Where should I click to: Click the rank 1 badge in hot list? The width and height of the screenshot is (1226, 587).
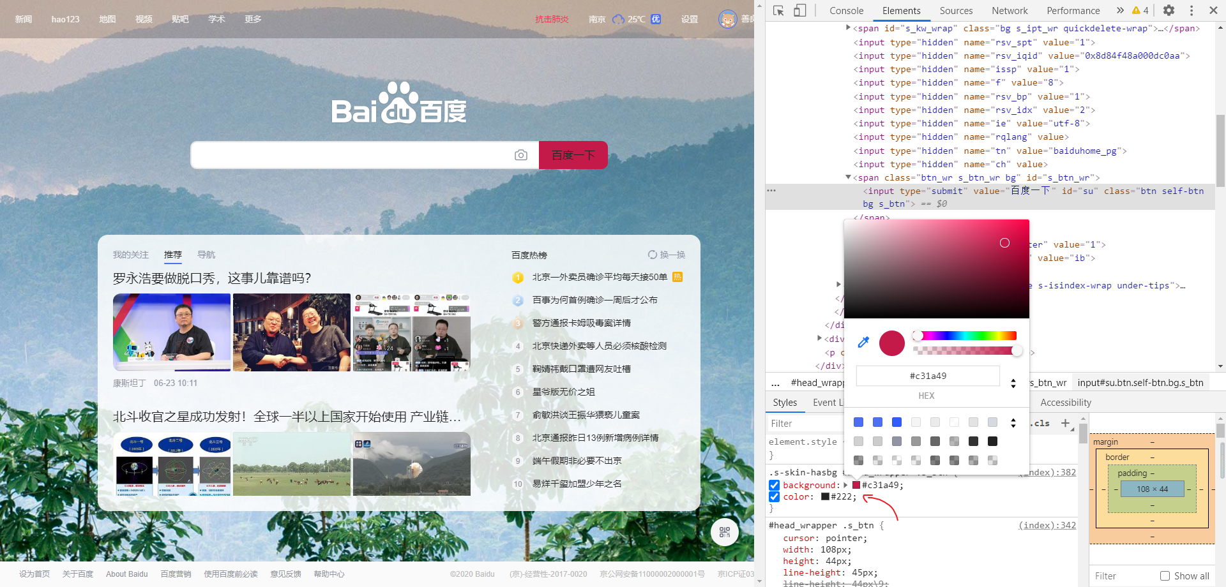(518, 278)
